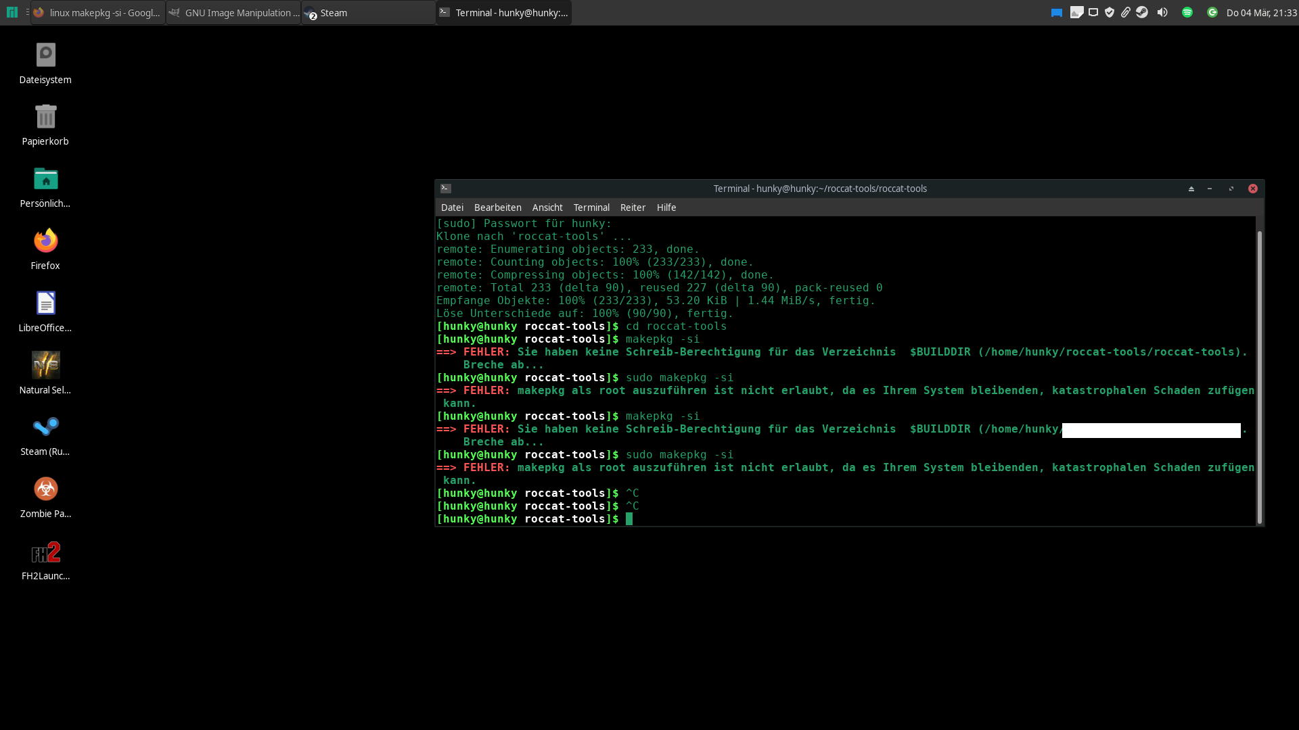Switch to GNU Image Manipulation taskbar window
Viewport: 1299px width, 730px height.
pos(233,13)
